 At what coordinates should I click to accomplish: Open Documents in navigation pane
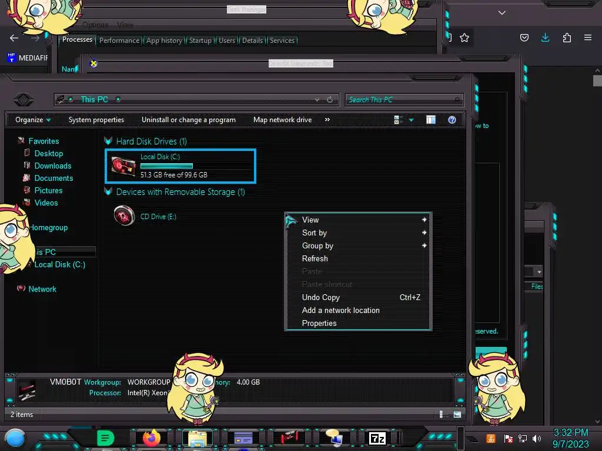(x=53, y=178)
